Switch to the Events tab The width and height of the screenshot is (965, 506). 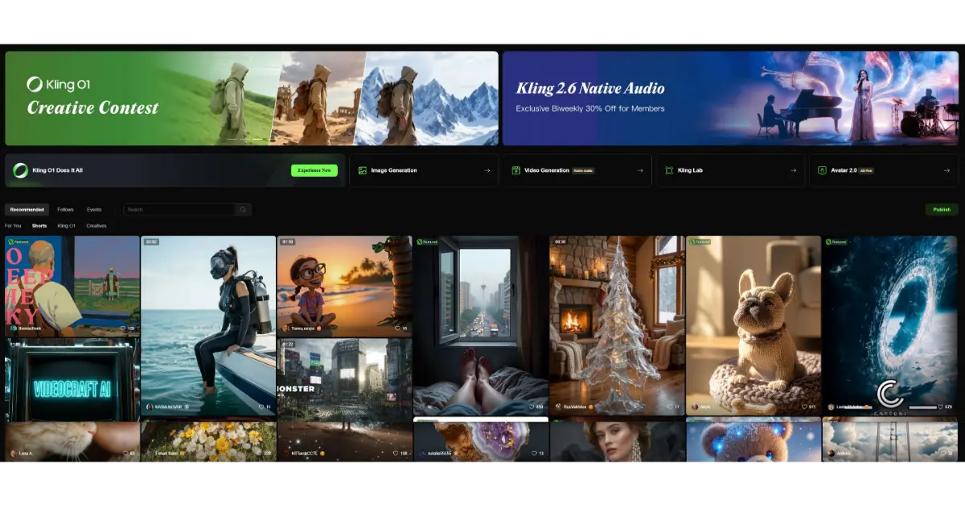(94, 210)
